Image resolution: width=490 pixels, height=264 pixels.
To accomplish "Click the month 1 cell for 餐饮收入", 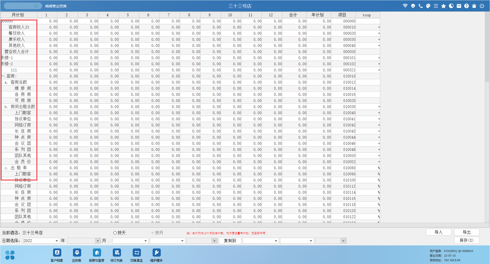I will click(x=47, y=33).
